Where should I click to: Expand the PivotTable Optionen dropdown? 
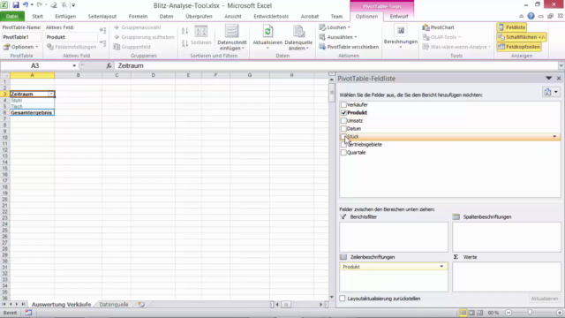click(x=20, y=47)
